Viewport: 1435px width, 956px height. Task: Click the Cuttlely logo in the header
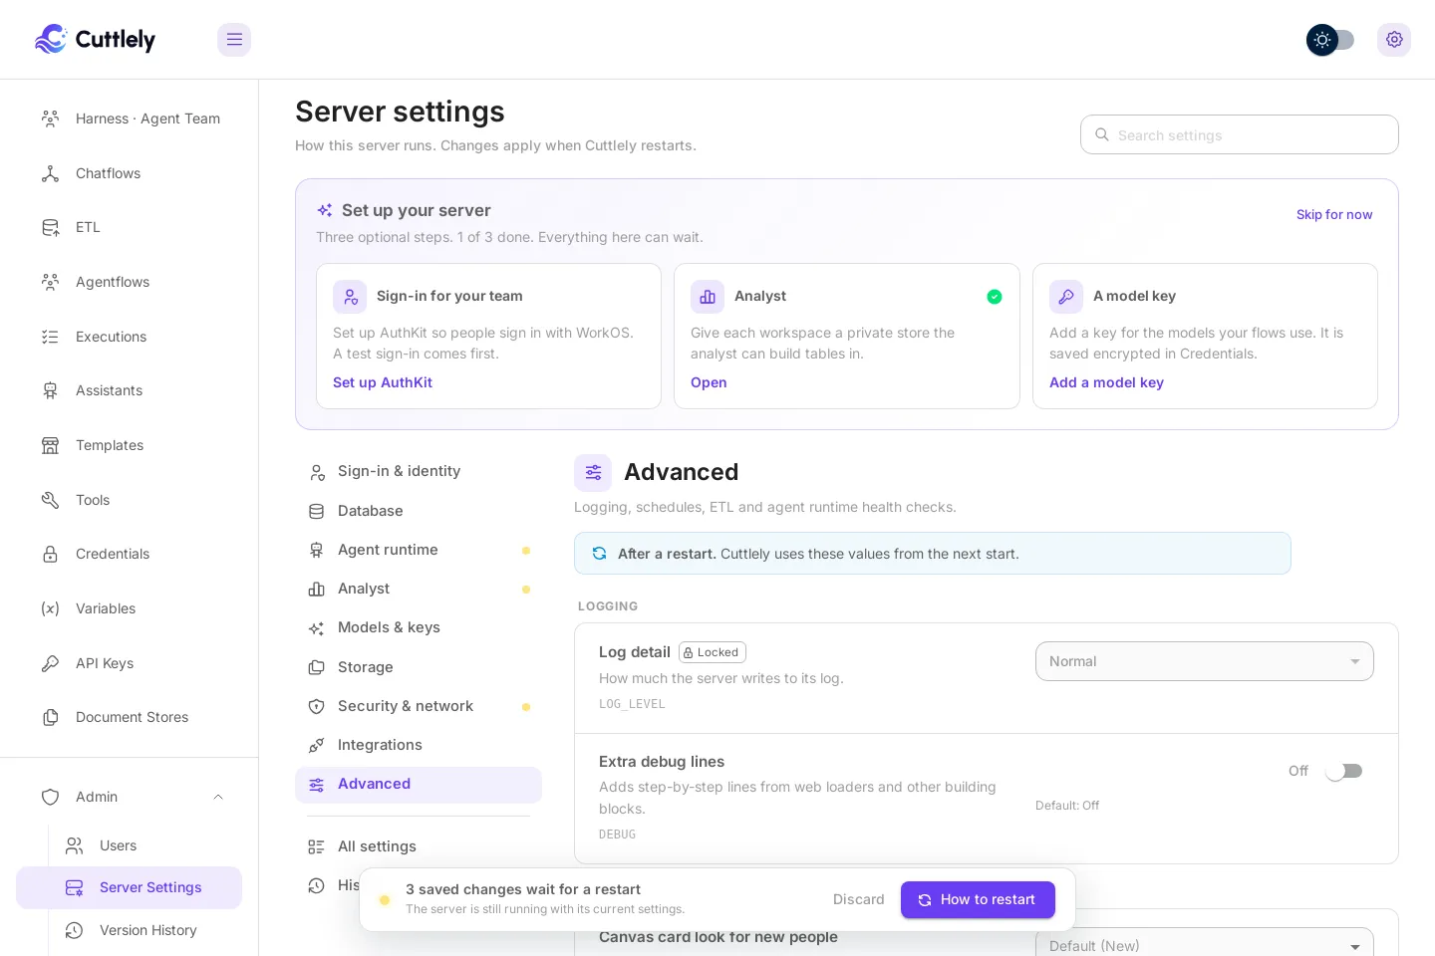coord(95,39)
